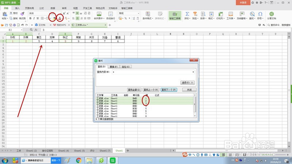Click the Filter (筛选) funnel icon

click(195, 14)
